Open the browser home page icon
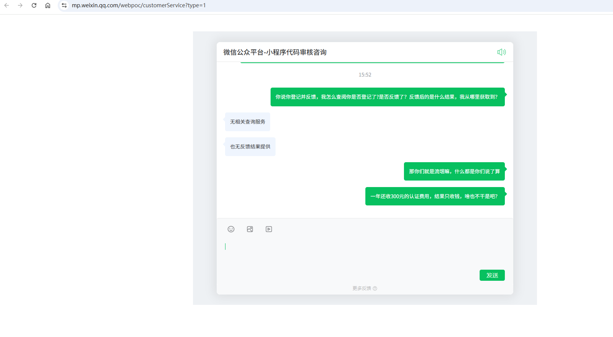613x337 pixels. pyautogui.click(x=48, y=5)
